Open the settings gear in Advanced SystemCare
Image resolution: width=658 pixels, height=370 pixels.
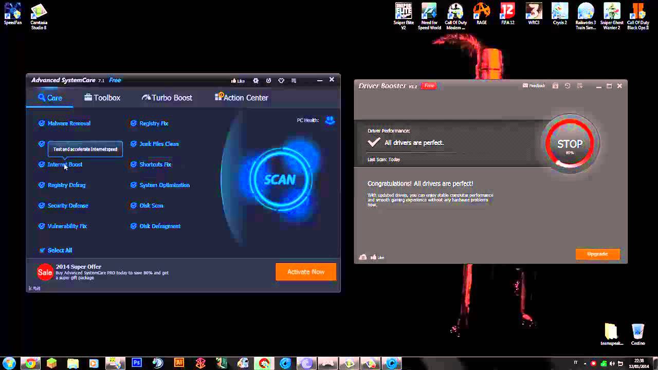[x=255, y=81]
